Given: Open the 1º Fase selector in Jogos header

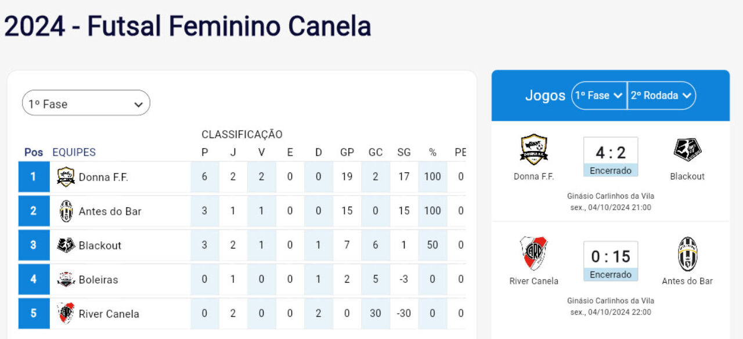Looking at the screenshot, I should [599, 95].
